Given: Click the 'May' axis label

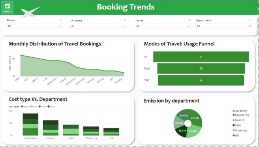Looking at the screenshot, I should click(17, 79).
